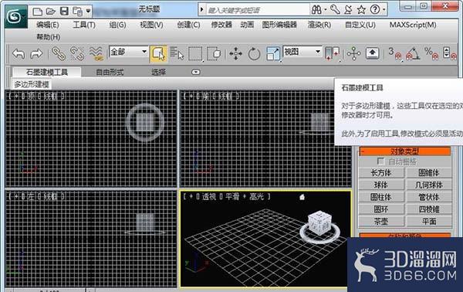This screenshot has height=292, width=463.
Task: Open Favorites star icon
Action: tap(361, 10)
